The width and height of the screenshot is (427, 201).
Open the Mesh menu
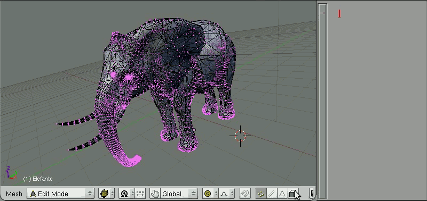[x=14, y=194]
